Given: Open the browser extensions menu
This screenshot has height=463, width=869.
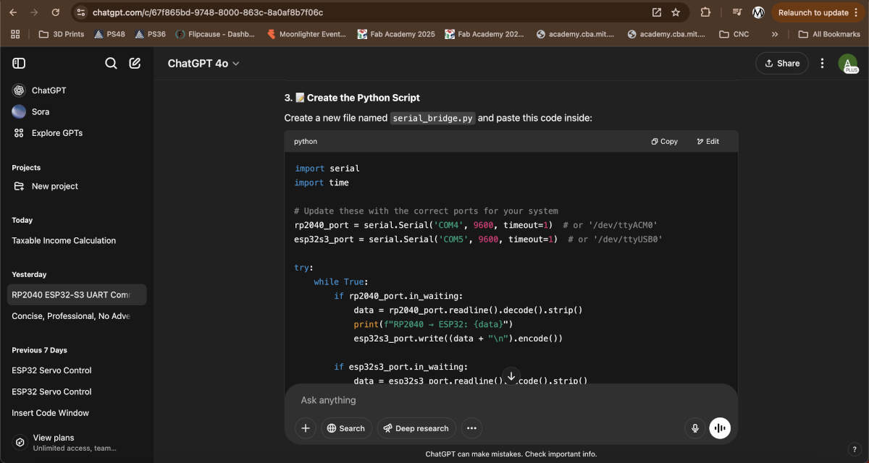Looking at the screenshot, I should click(705, 12).
